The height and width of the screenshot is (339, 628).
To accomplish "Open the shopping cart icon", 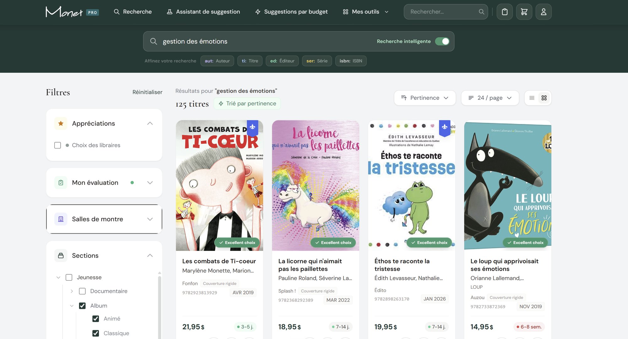I will point(524,12).
